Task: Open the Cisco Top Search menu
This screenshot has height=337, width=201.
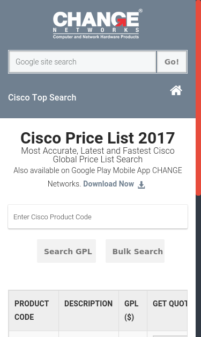Action: (42, 97)
